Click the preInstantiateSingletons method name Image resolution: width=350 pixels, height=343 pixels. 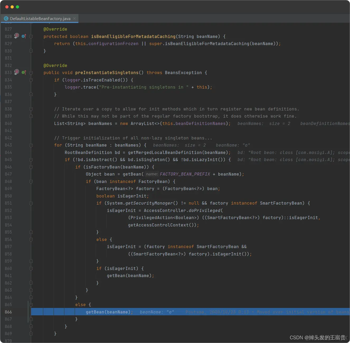[107, 73]
